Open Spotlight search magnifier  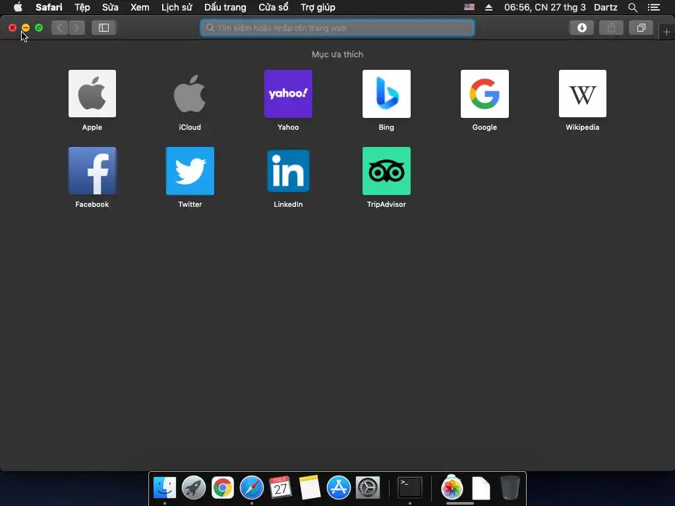click(x=632, y=7)
